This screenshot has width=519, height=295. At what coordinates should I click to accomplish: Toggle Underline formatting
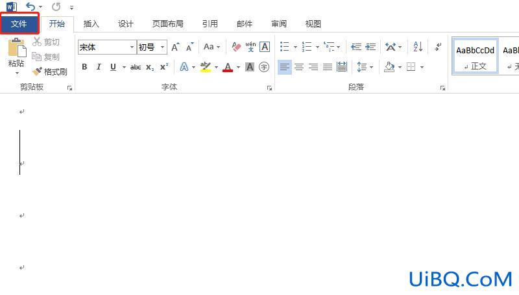click(x=113, y=67)
